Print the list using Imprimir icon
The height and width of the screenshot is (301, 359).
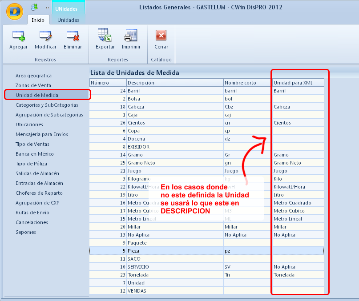point(131,36)
